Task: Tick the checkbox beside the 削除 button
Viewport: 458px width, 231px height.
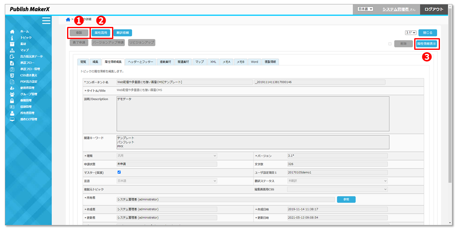Action: 390,44
